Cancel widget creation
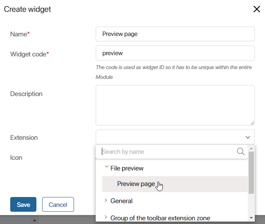 click(x=58, y=204)
